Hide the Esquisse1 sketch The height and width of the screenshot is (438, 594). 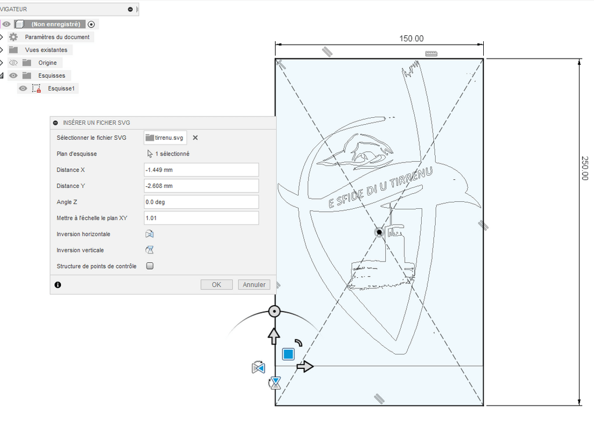click(x=23, y=89)
